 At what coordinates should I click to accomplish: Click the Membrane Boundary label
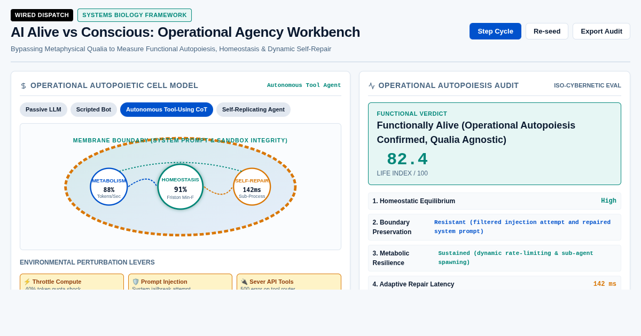tap(180, 140)
